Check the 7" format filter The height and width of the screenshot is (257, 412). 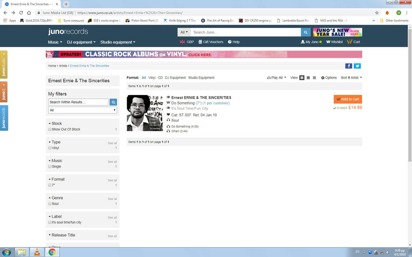point(50,185)
